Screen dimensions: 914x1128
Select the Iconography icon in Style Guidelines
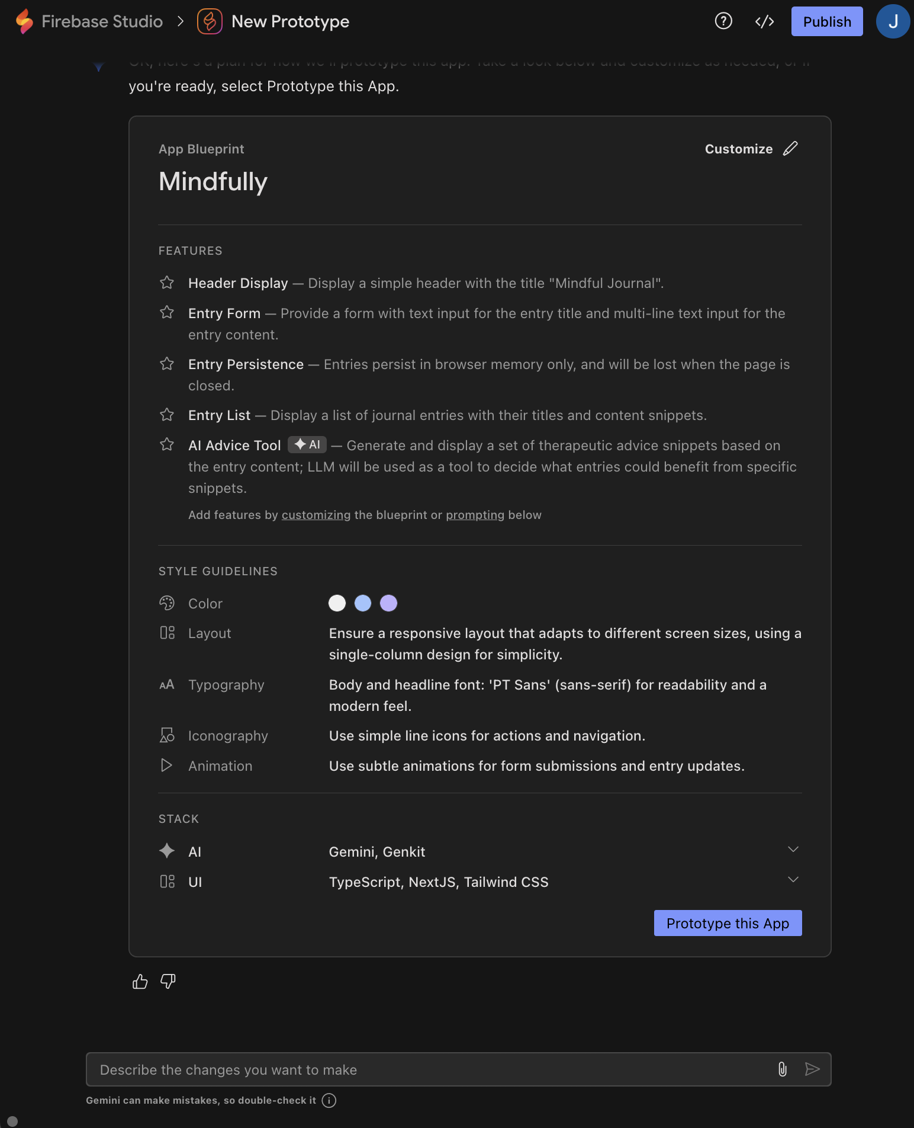pos(167,735)
